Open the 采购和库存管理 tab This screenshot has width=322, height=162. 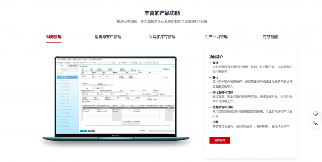tap(162, 37)
